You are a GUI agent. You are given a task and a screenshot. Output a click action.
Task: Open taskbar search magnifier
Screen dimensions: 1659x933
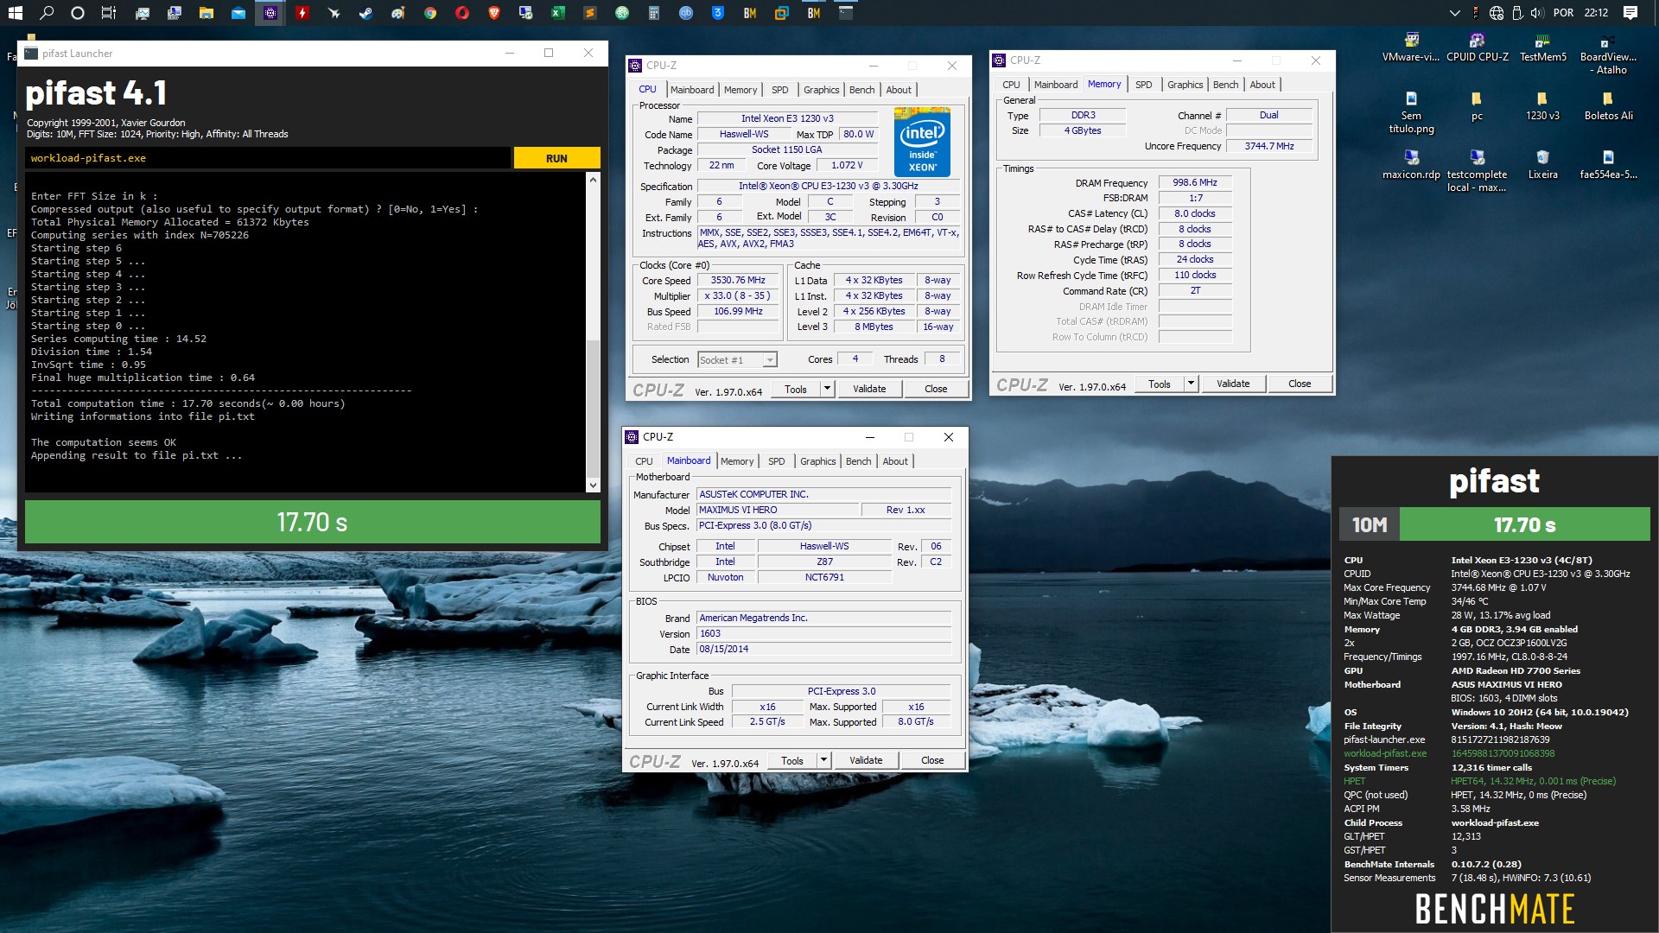coord(47,13)
